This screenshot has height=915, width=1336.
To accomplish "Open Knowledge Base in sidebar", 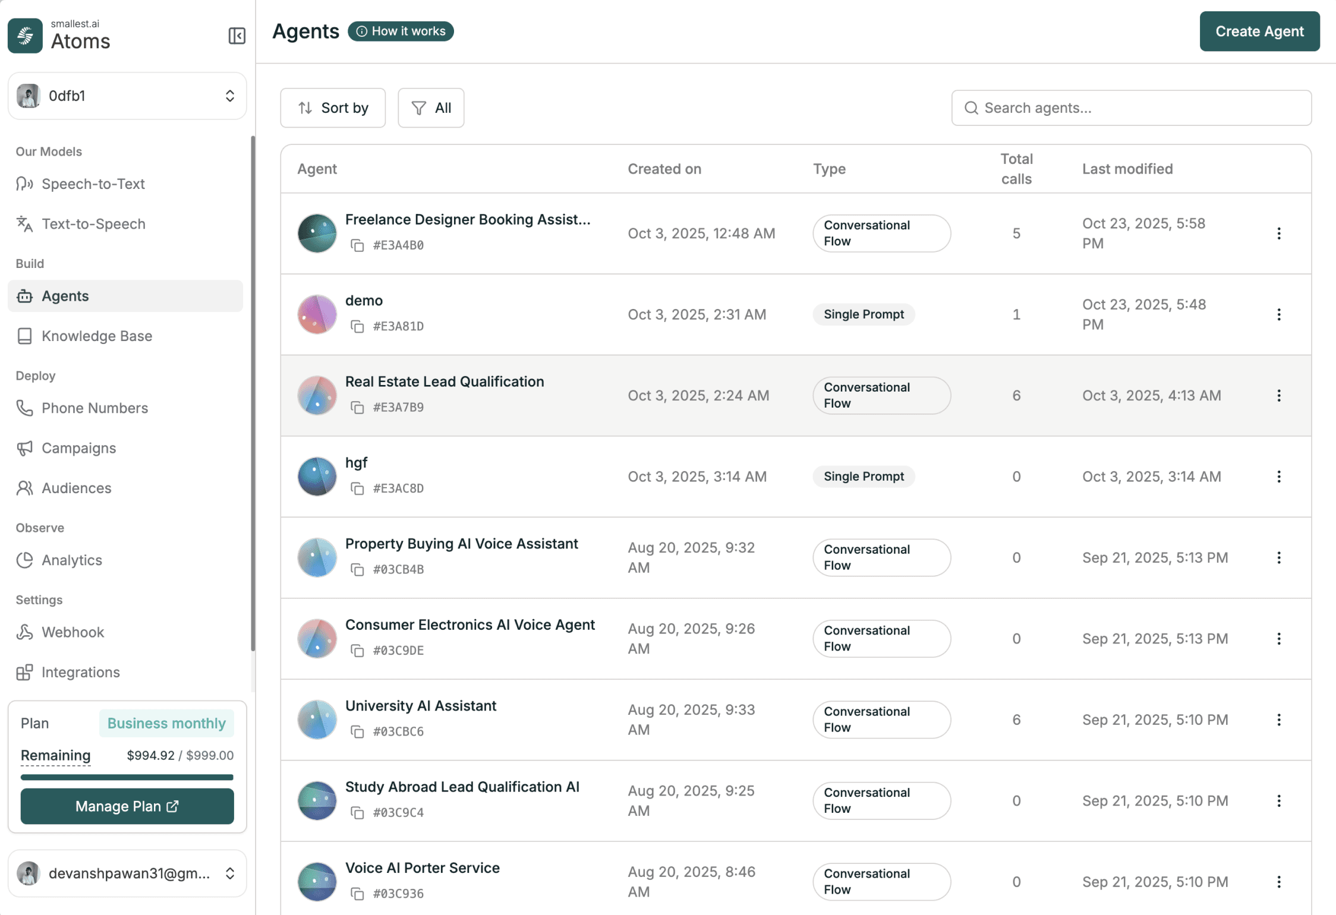I will 97,336.
